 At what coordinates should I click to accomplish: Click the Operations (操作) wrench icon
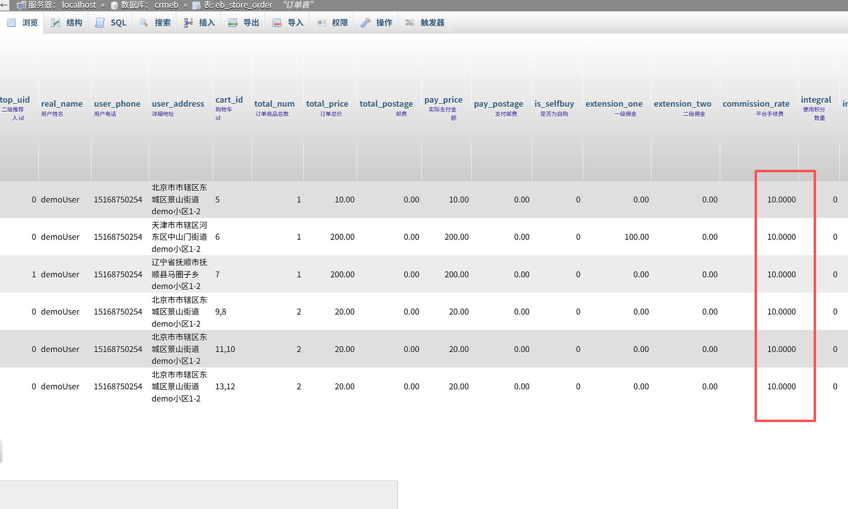(x=366, y=23)
